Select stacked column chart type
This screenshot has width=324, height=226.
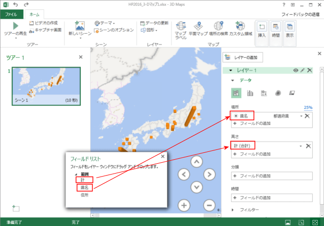point(236,93)
